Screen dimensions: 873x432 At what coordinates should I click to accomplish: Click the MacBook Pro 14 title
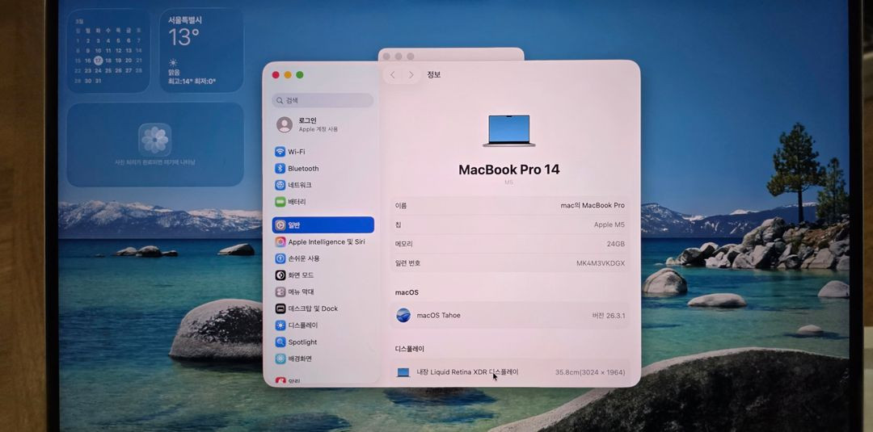pyautogui.click(x=509, y=170)
